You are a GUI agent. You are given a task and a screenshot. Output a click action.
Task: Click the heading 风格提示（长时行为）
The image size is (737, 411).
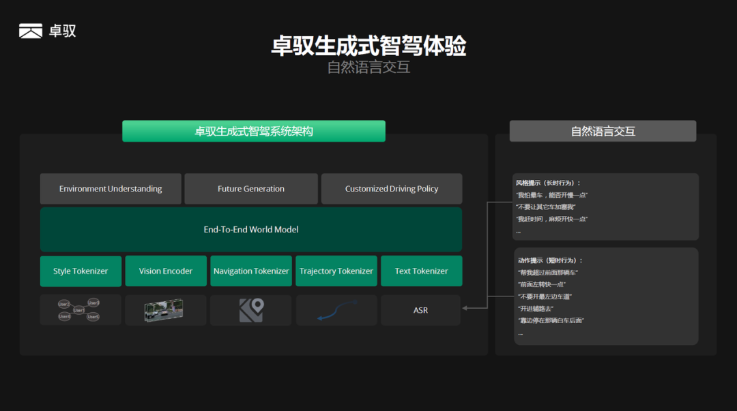(548, 183)
